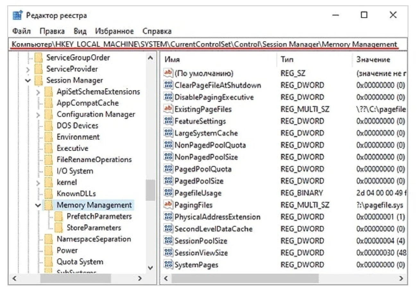Viewport: 417px width, 291px height.
Task: Expand the ServiceProvider tree node
Action: point(28,69)
